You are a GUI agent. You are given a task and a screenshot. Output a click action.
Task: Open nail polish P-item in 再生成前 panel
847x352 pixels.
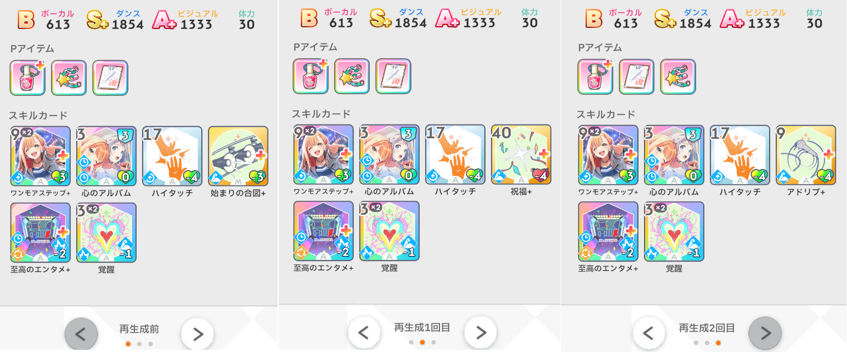(x=28, y=78)
